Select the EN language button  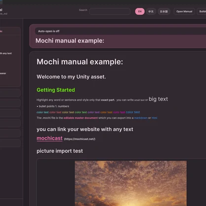point(140,11)
